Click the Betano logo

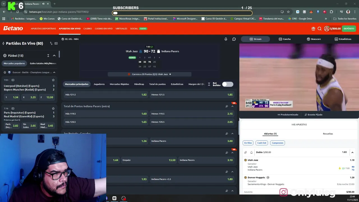point(13,28)
